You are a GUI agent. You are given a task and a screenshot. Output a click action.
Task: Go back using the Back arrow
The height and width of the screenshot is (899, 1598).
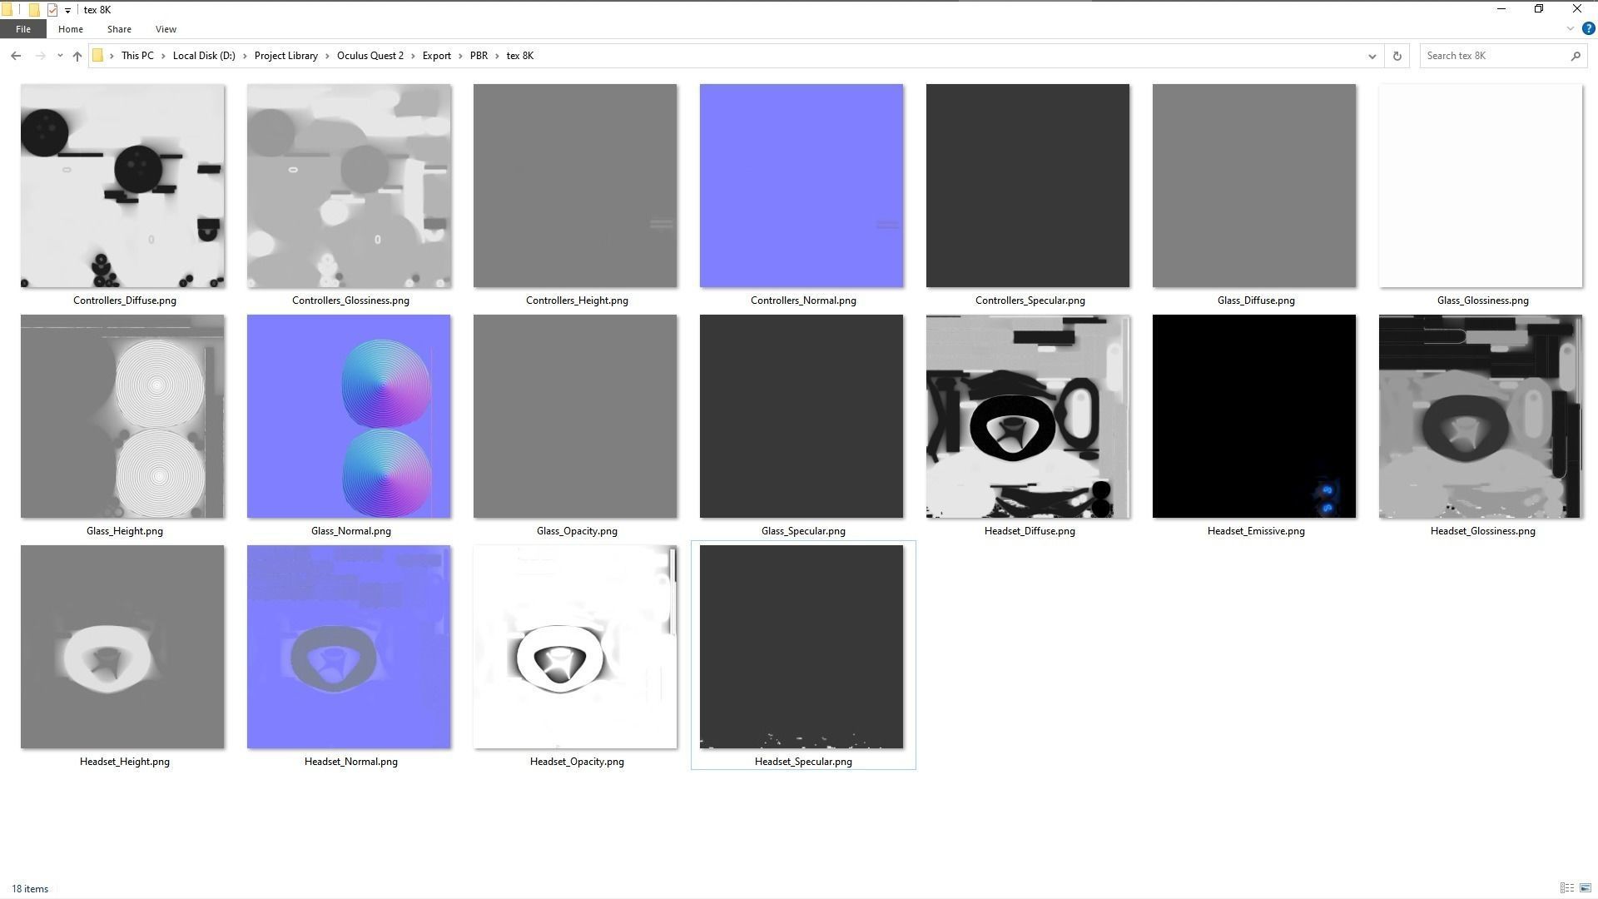[x=16, y=56]
